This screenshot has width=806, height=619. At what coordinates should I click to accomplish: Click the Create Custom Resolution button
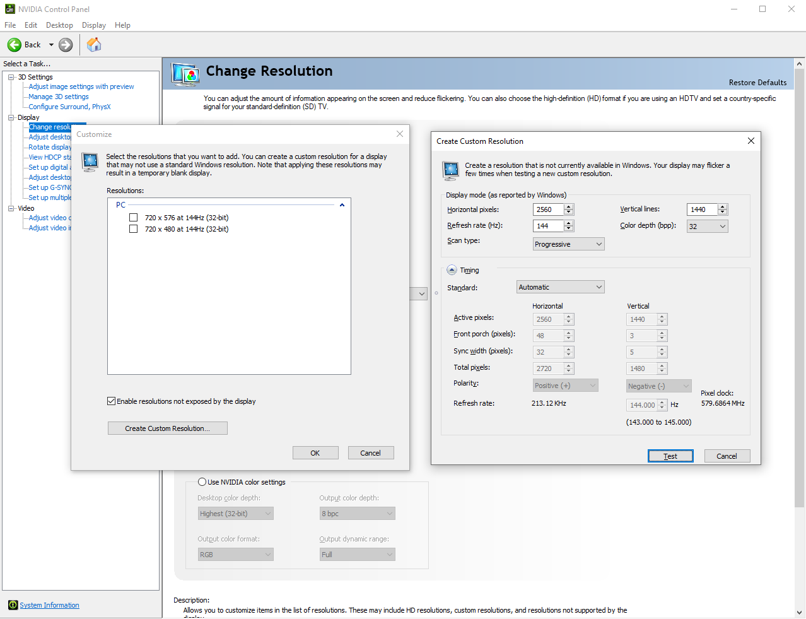167,428
